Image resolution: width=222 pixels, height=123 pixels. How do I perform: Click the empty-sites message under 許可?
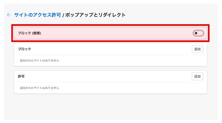point(39,88)
